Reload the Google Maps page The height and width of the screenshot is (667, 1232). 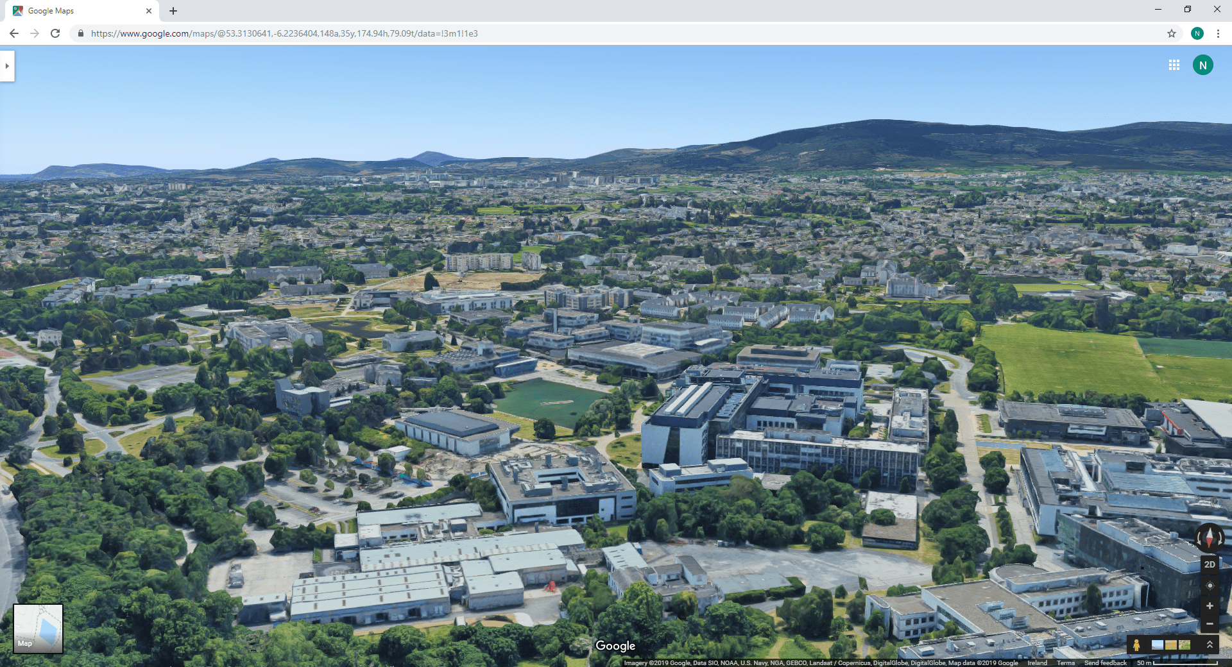point(55,33)
